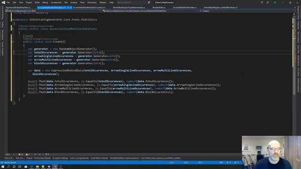The height and width of the screenshot is (169, 301).
Task: Open the Code Metrics Results bottom tab
Action: pos(99,158)
